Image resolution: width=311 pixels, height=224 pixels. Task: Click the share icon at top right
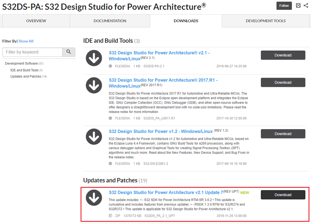[306, 6]
